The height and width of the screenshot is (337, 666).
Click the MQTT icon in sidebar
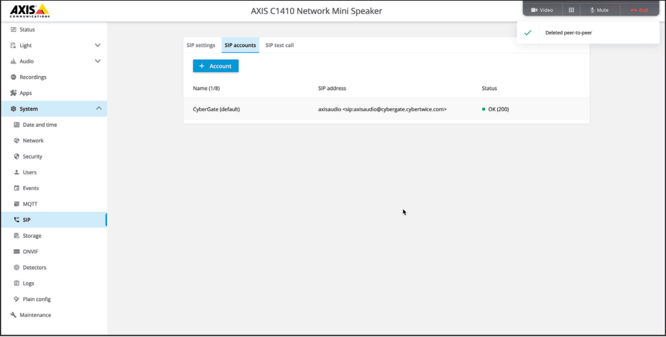(17, 204)
